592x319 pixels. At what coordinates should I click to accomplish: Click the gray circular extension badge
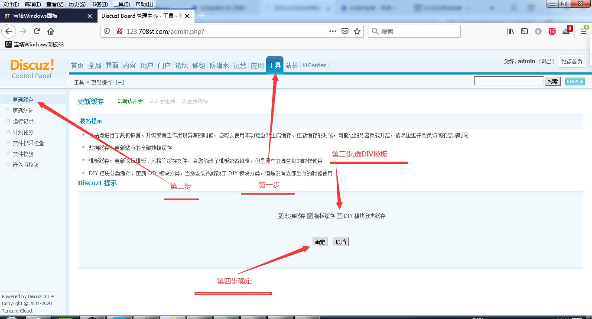tap(538, 31)
